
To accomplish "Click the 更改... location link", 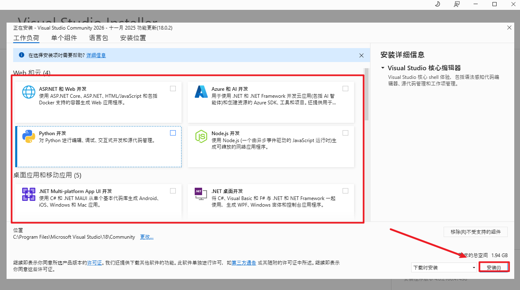I will coord(147,237).
